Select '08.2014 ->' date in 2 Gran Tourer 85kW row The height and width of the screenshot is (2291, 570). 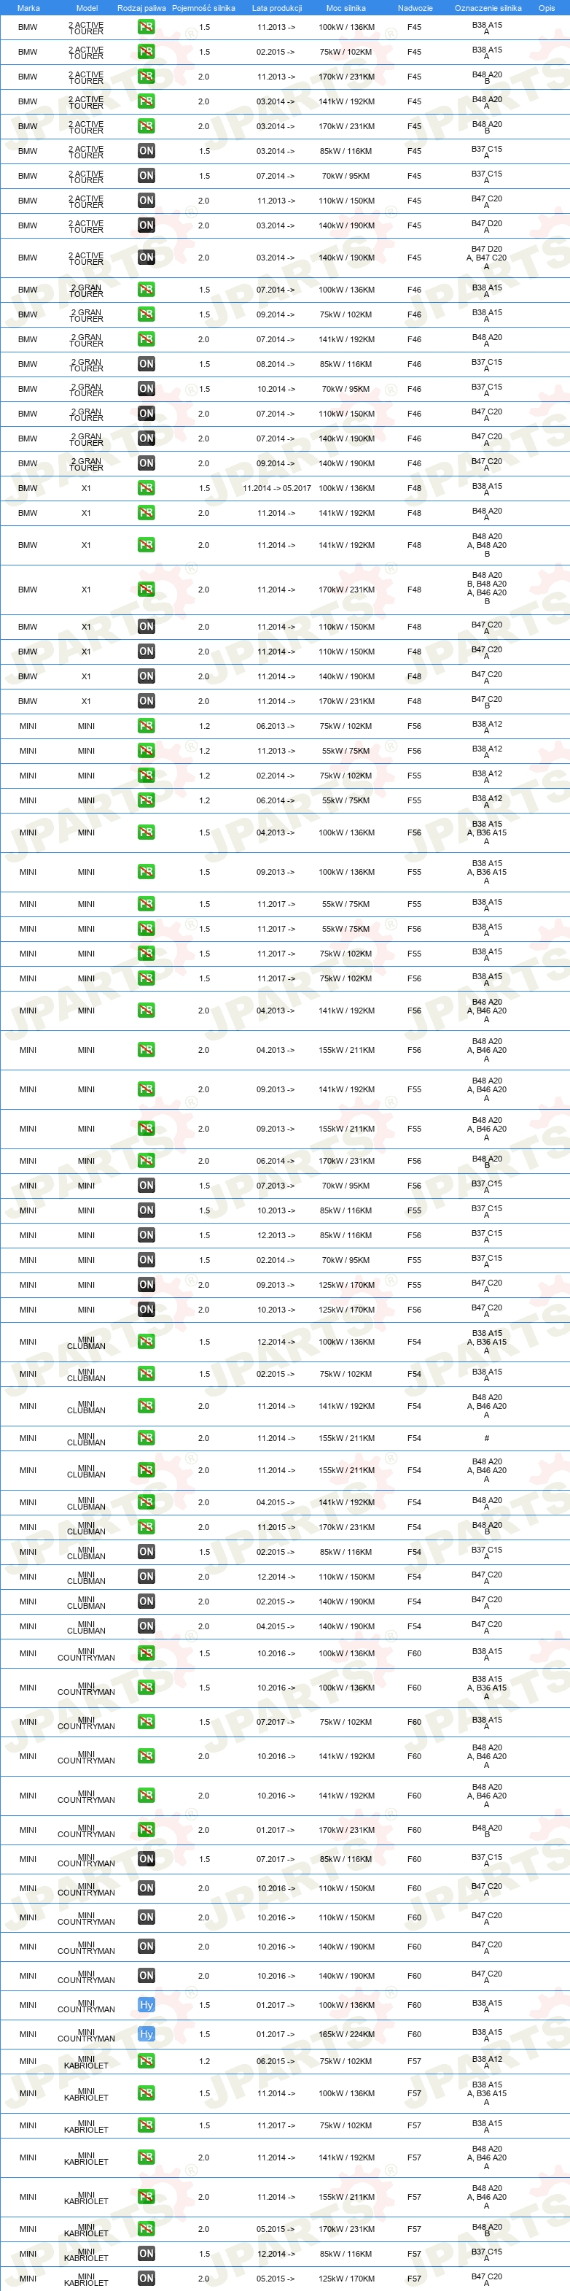click(x=276, y=364)
